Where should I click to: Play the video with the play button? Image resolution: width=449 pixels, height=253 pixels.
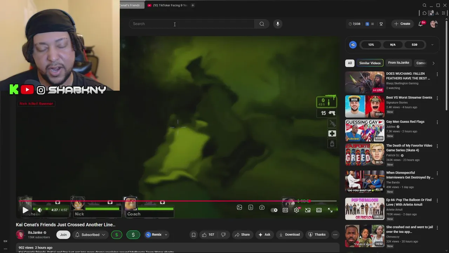pyautogui.click(x=25, y=210)
